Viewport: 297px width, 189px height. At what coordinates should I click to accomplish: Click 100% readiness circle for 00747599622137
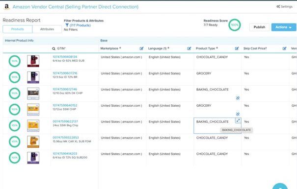tap(15, 125)
